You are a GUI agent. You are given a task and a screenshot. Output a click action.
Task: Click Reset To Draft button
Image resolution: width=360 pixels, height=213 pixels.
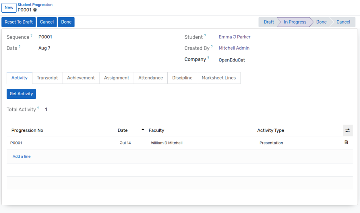pos(19,22)
